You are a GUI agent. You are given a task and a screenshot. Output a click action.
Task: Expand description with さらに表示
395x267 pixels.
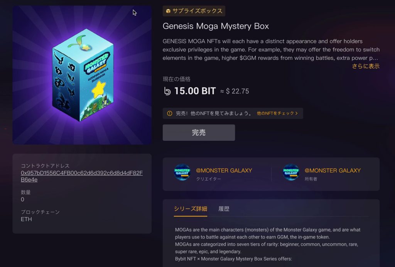(366, 66)
